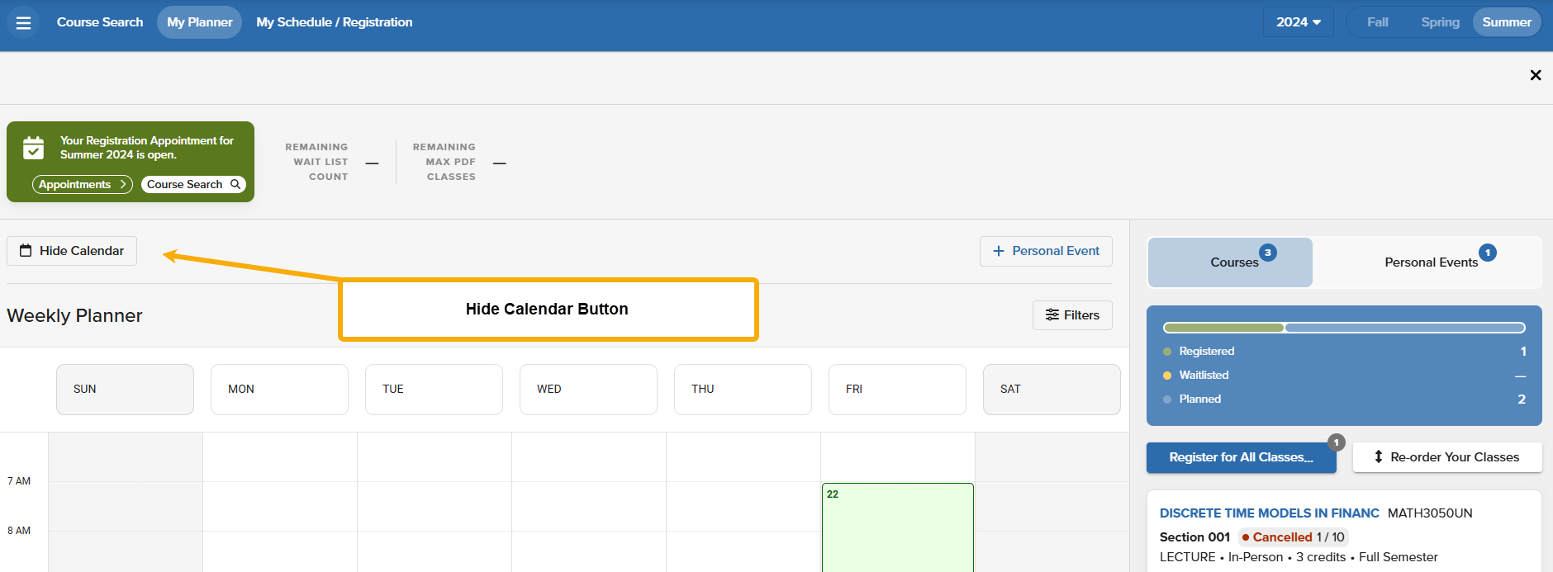Click the Planned status row

coord(1344,399)
